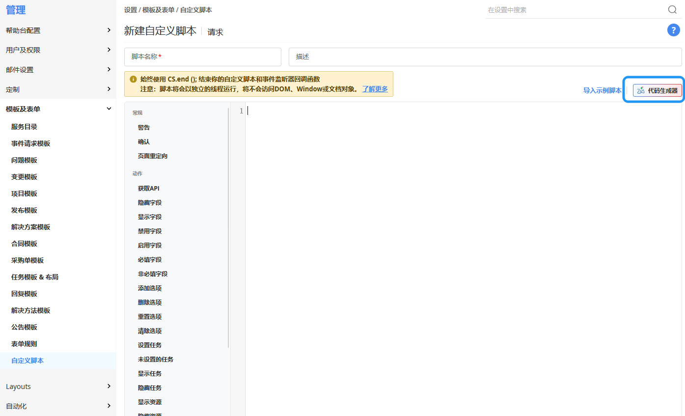The height and width of the screenshot is (416, 685).
Task: Select 表单规则 in the sidebar
Action: pos(24,344)
